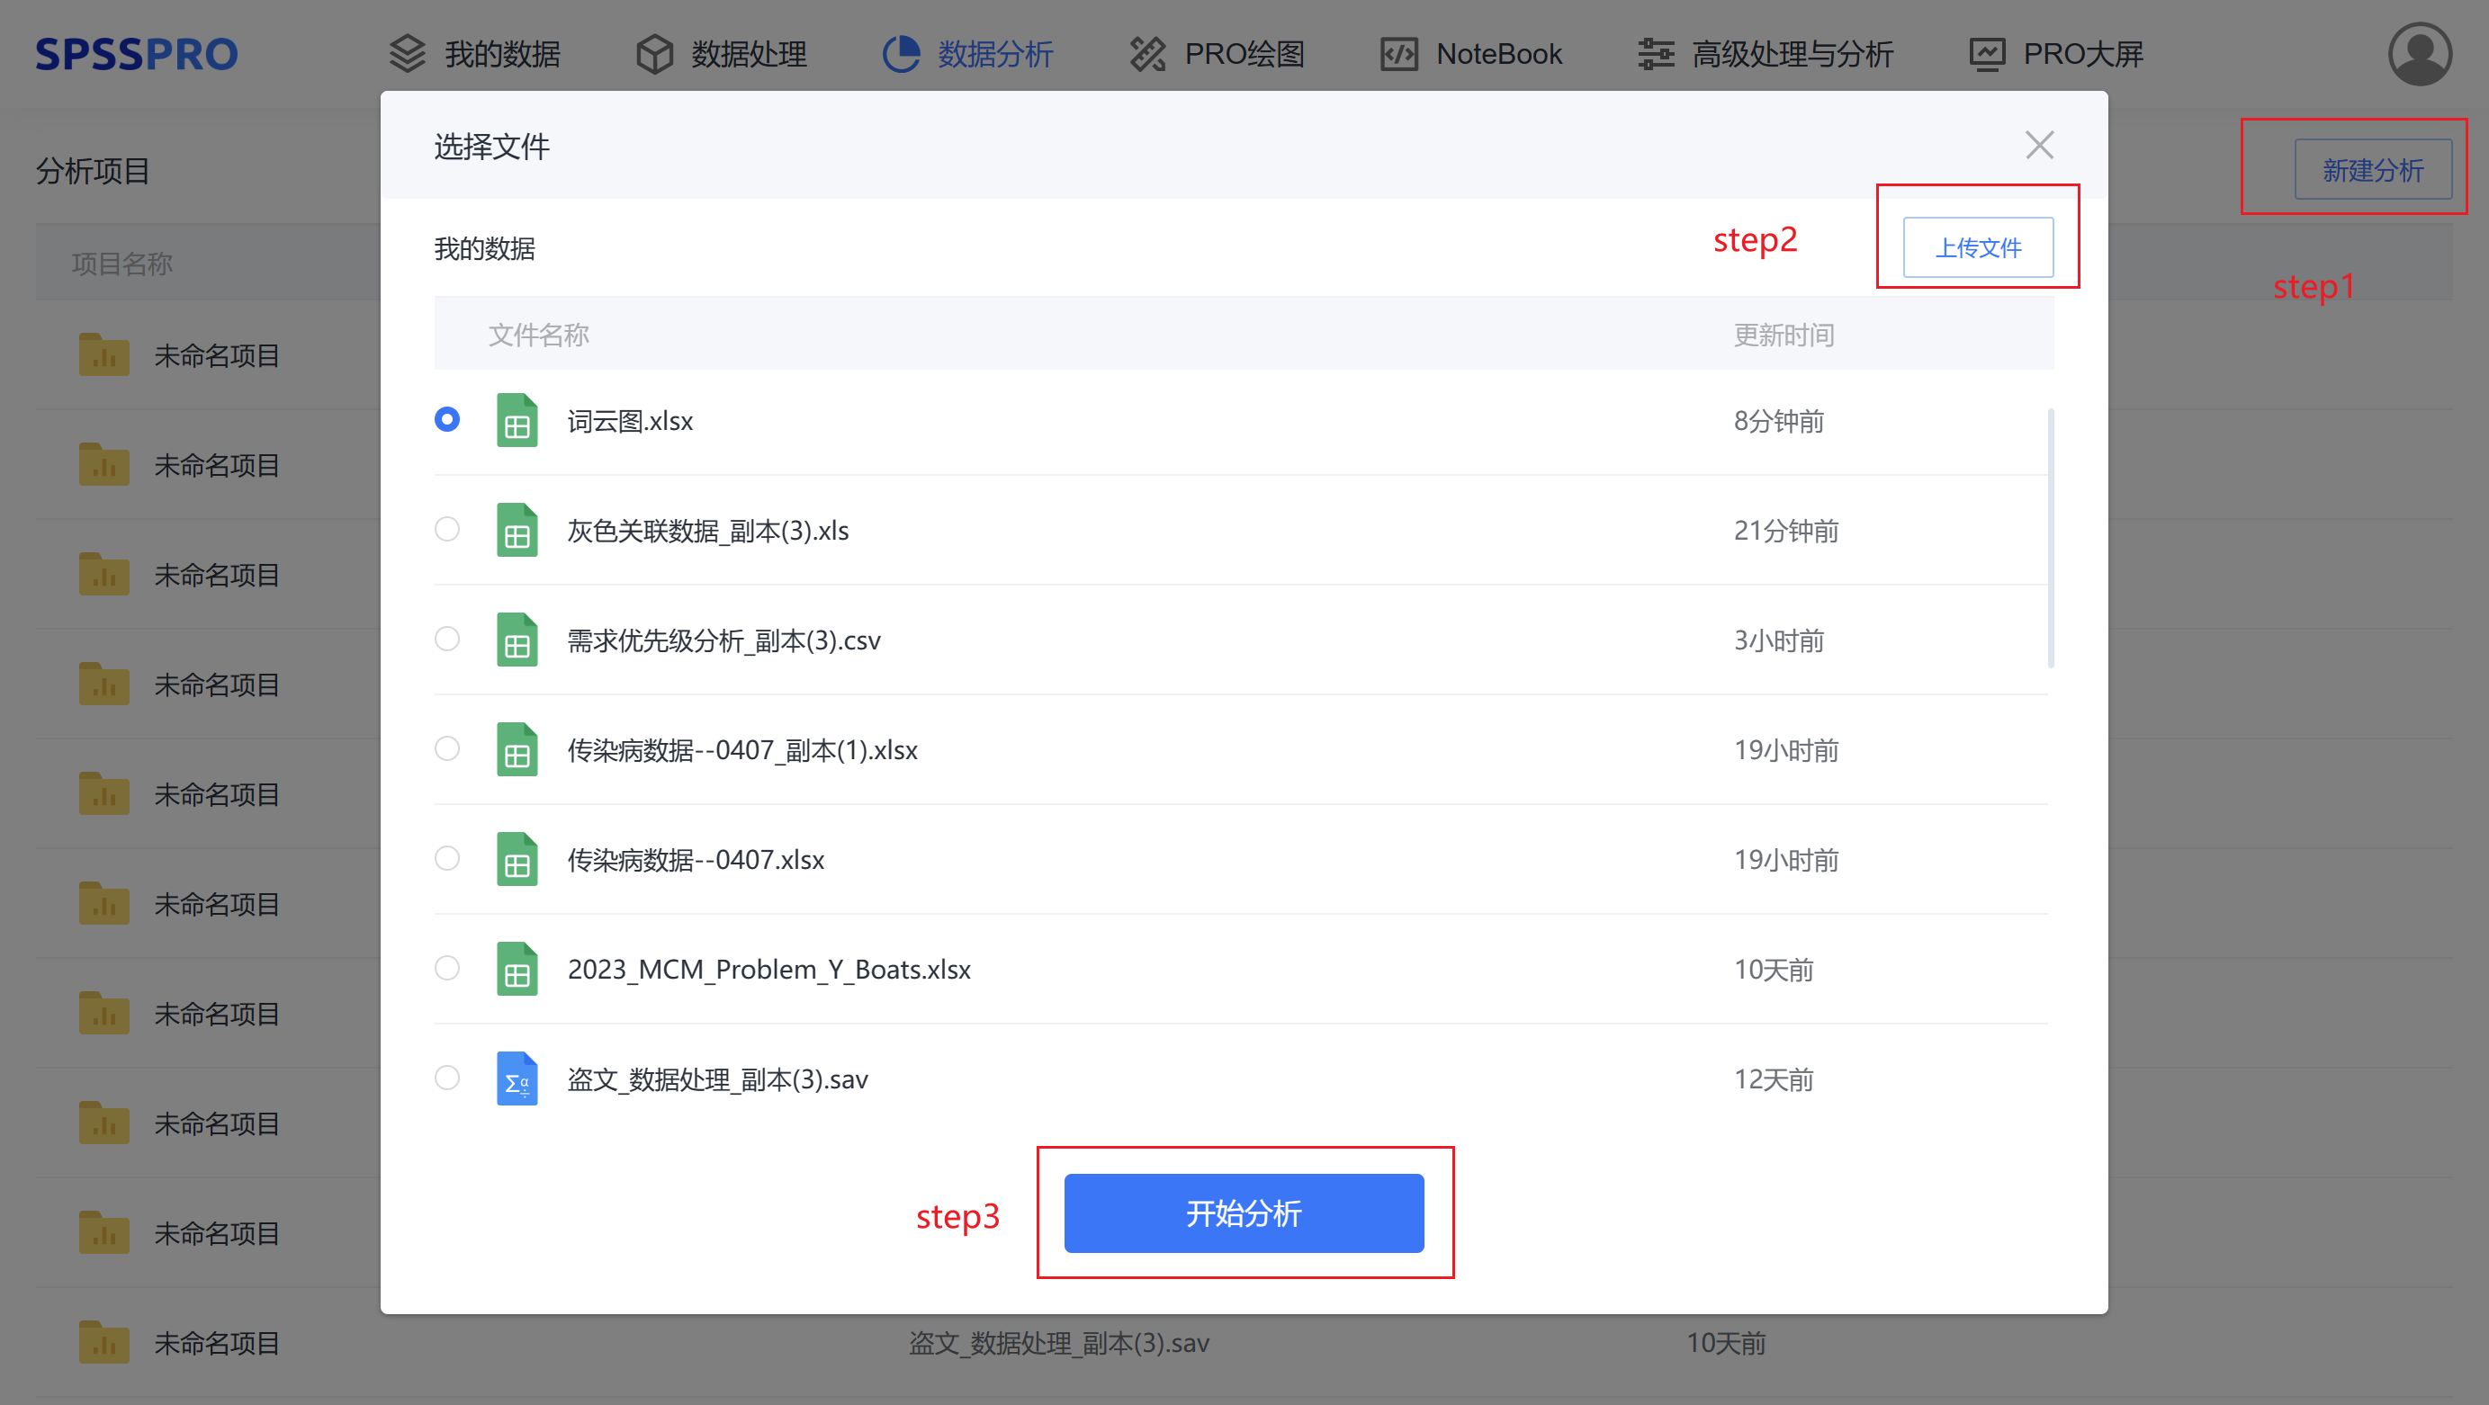Click the file icon for 传染病数据--0407.xlsx

coord(517,858)
